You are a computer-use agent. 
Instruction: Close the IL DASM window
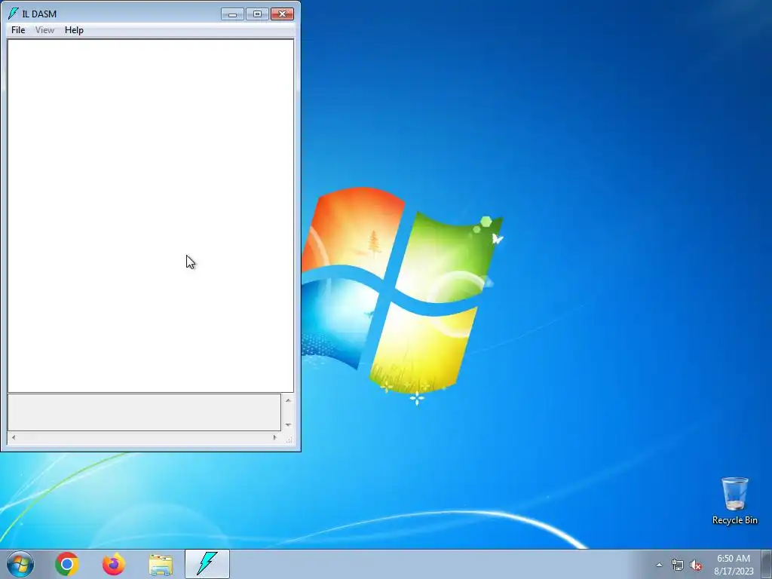coord(282,14)
